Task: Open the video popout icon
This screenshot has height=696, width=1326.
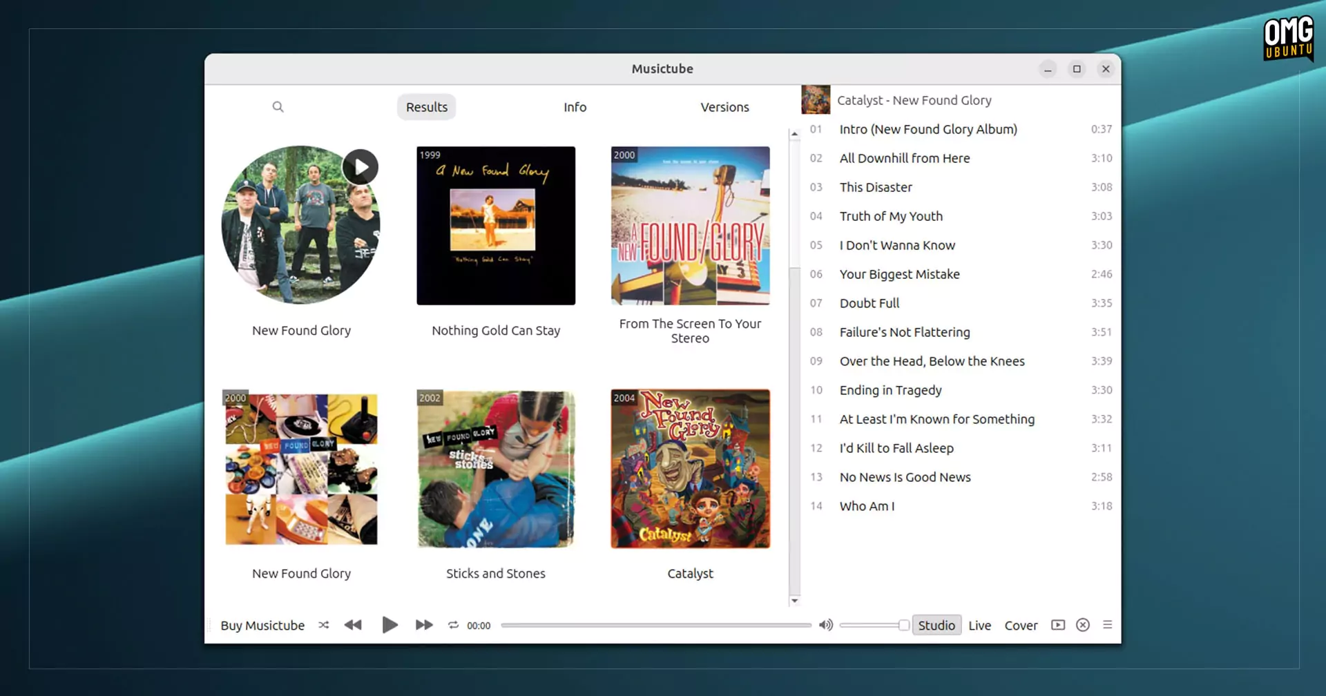Action: pos(1057,625)
